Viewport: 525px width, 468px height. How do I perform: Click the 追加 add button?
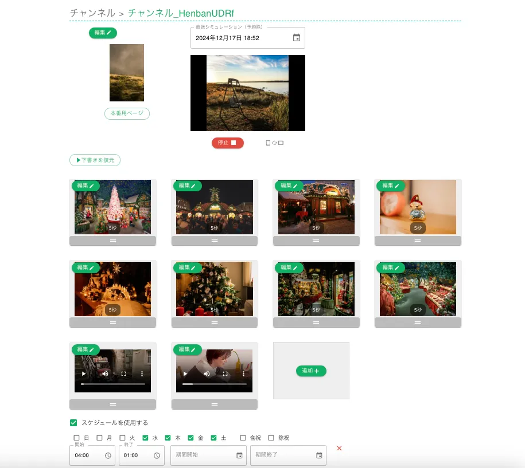point(311,371)
